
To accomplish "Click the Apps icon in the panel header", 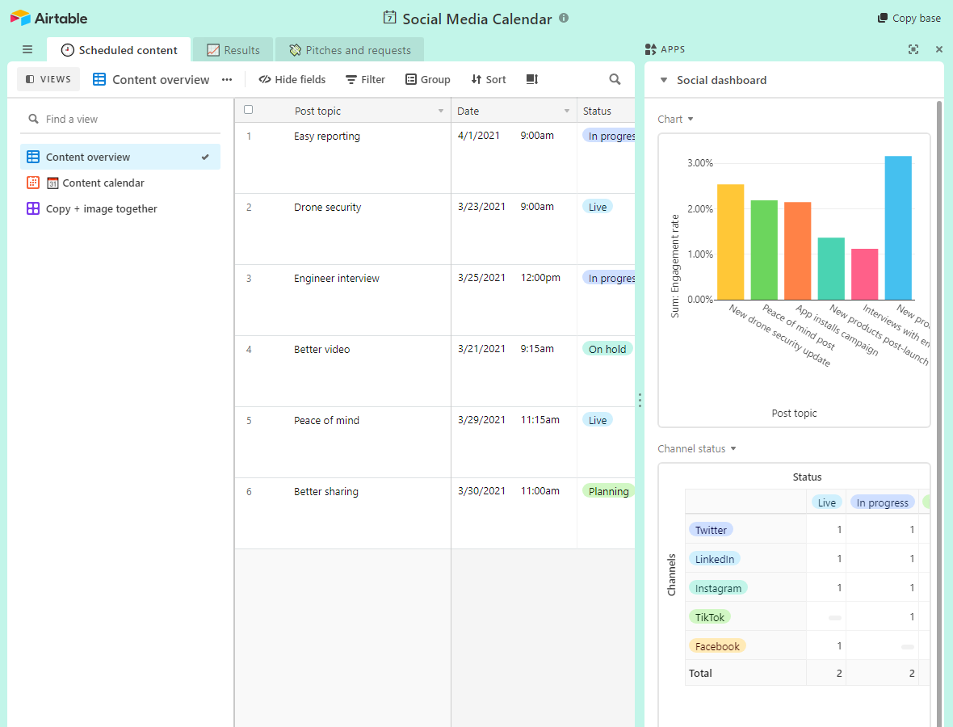I will click(651, 49).
